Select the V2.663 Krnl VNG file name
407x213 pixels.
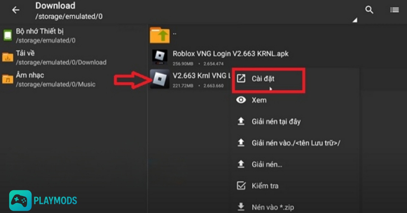click(202, 75)
